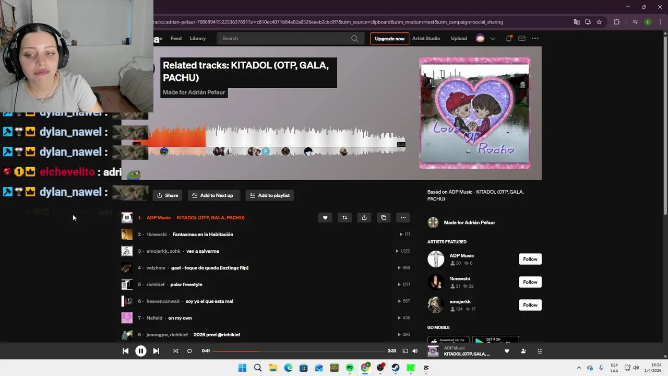Image resolution: width=668 pixels, height=376 pixels.
Task: Click the playback progress bar
Action: point(299,351)
